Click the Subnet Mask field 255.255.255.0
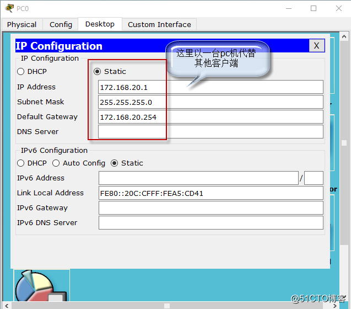351x309 pixels. pyautogui.click(x=210, y=102)
